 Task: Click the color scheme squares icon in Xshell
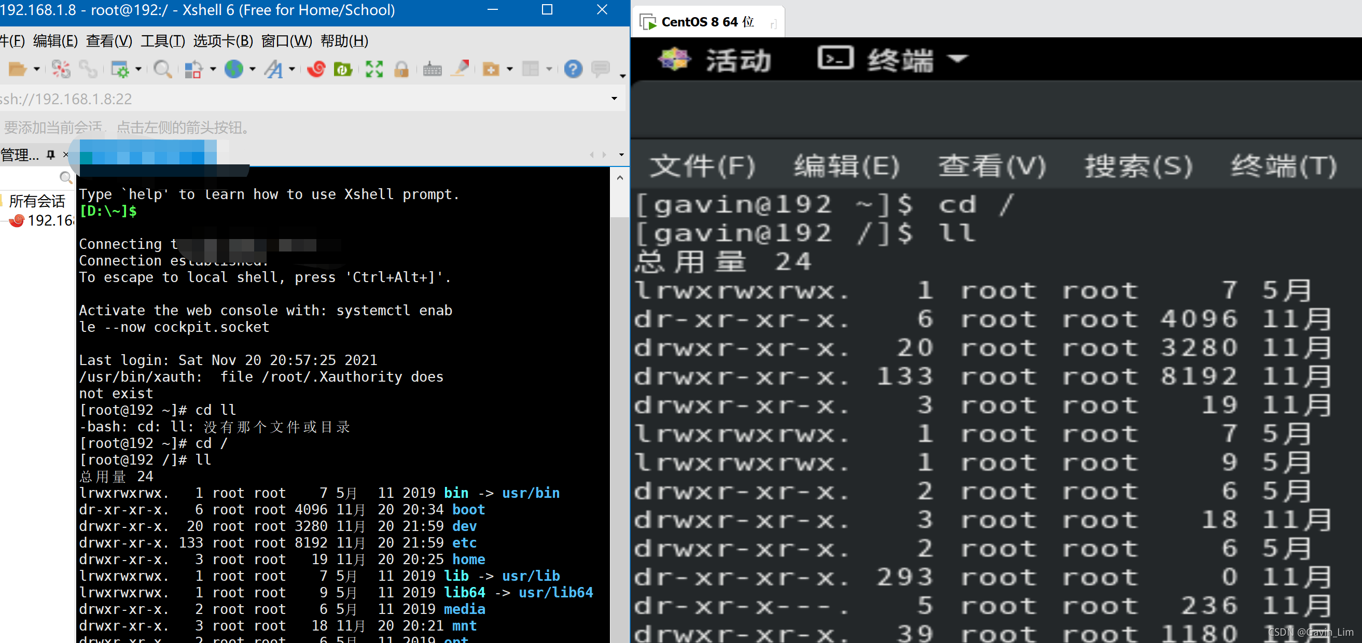pyautogui.click(x=193, y=69)
